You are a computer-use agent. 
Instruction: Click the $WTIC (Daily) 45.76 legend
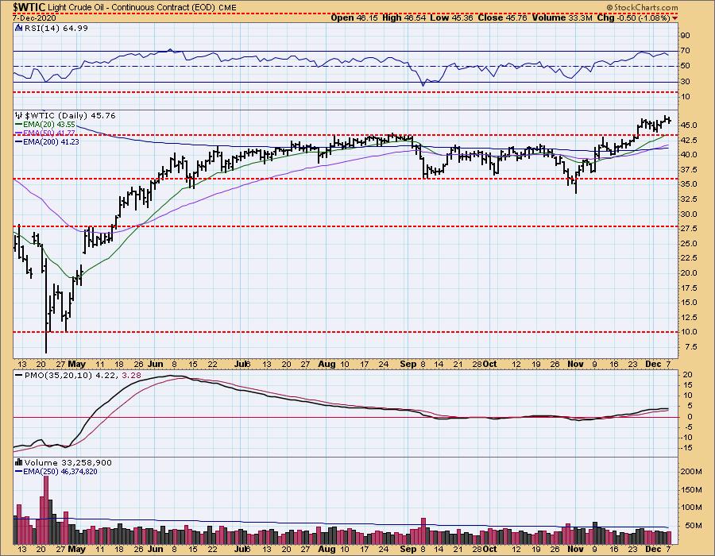[70, 115]
